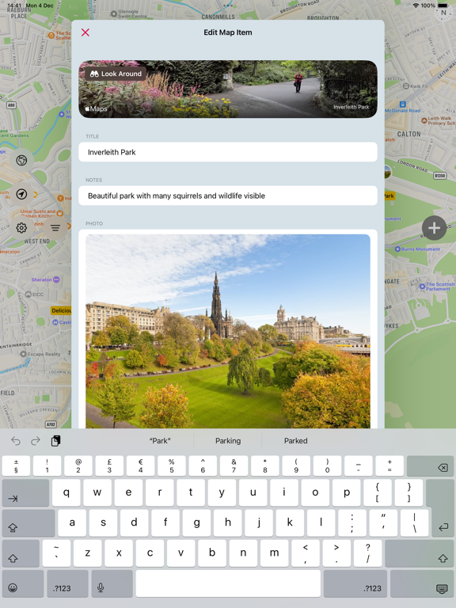
Task: Tap the right .?123 key
Action: (x=355, y=583)
